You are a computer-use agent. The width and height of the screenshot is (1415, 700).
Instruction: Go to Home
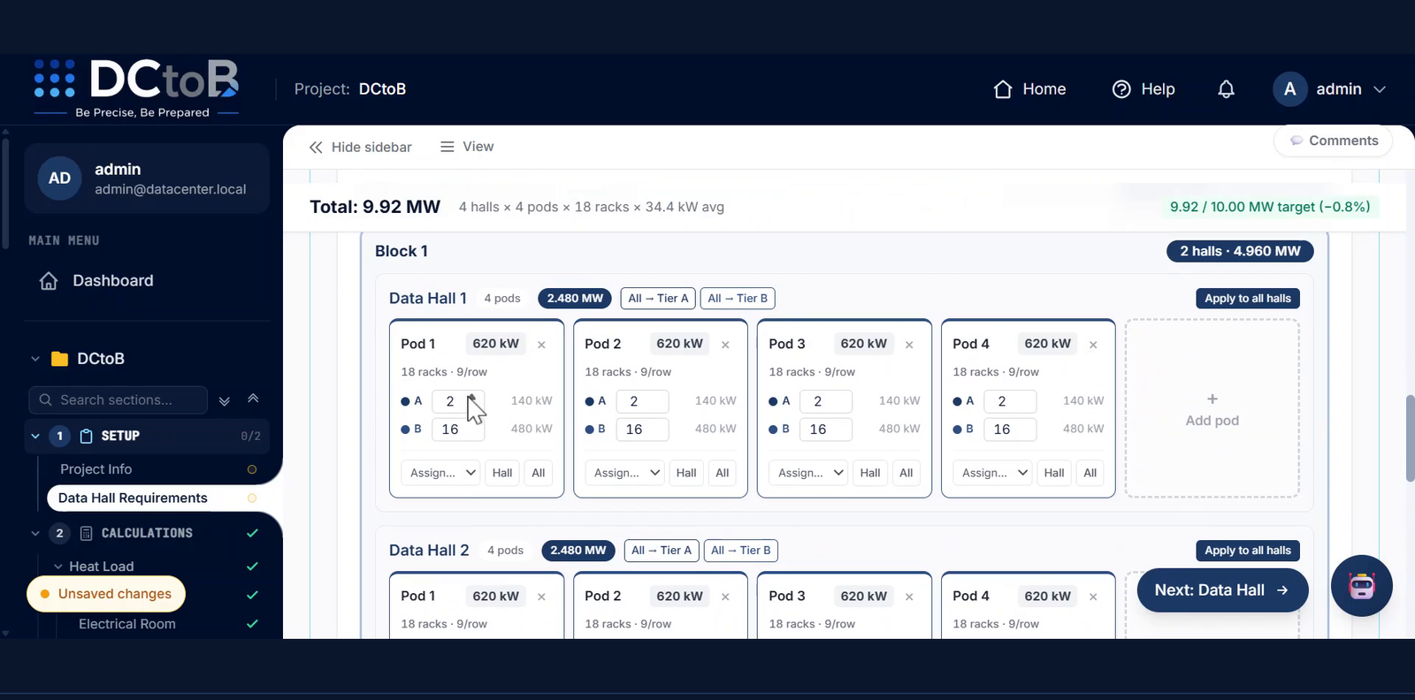coord(1029,89)
